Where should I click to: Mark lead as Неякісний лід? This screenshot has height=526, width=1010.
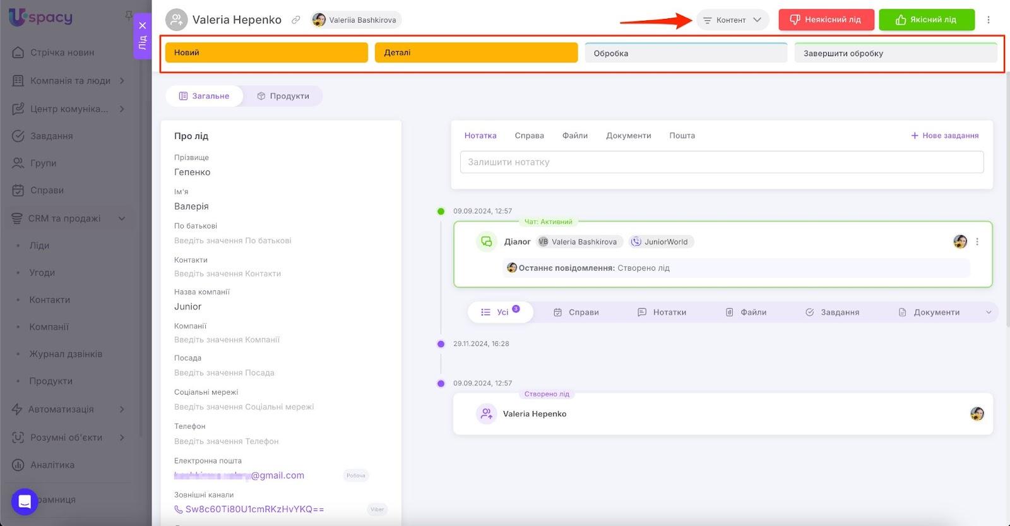pyautogui.click(x=826, y=20)
